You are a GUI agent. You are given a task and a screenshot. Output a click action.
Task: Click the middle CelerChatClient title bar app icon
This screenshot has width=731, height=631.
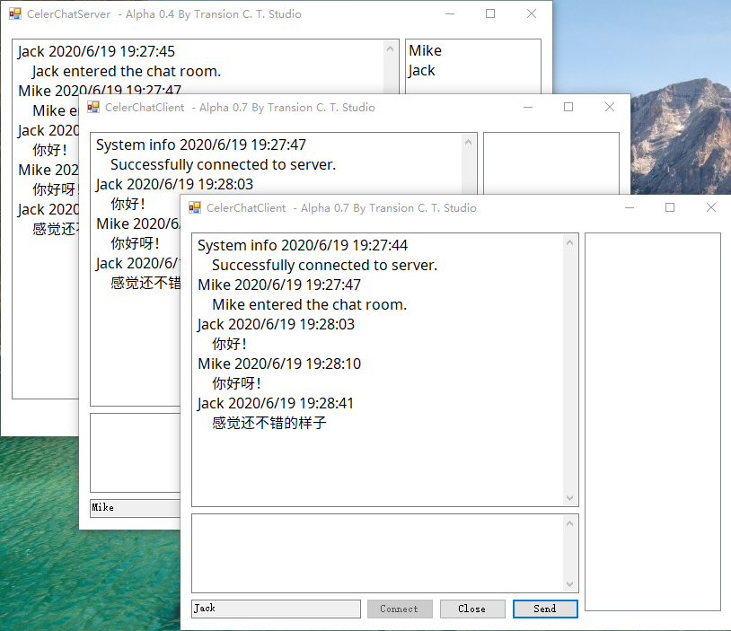(93, 107)
